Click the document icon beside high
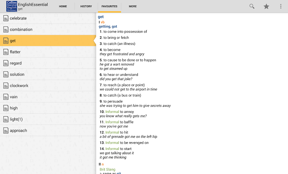 [6, 108]
